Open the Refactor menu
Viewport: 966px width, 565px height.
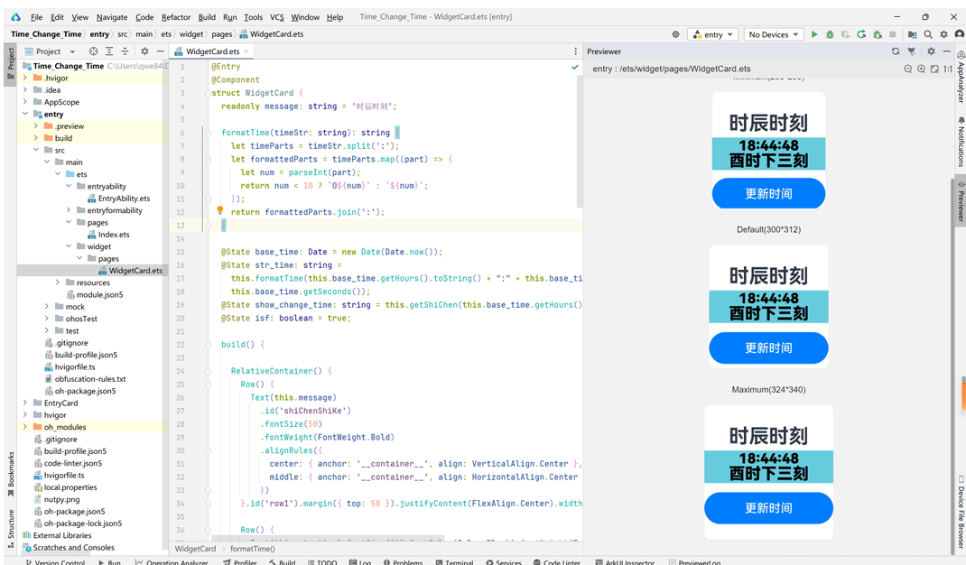pyautogui.click(x=175, y=17)
